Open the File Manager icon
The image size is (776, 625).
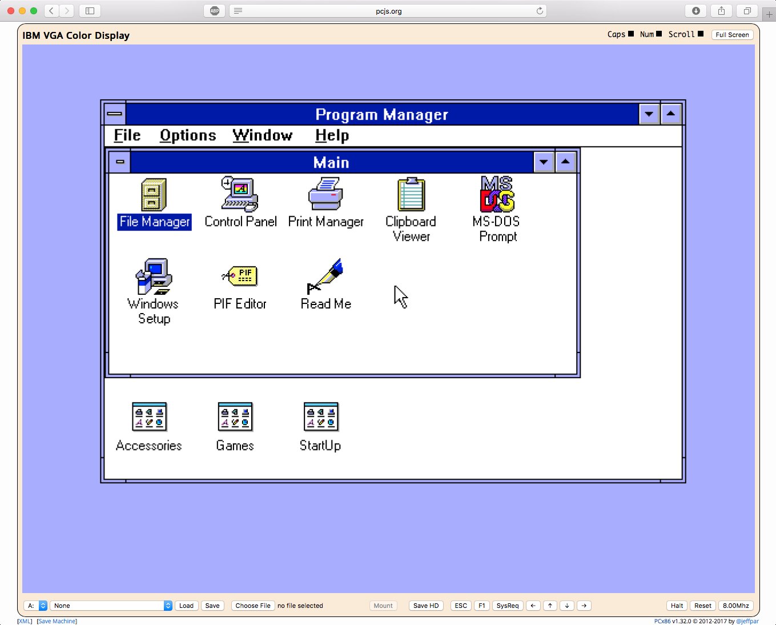tap(154, 195)
